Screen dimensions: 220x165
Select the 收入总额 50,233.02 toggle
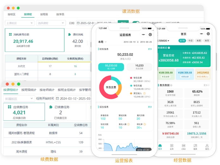pyautogui.click(x=111, y=67)
